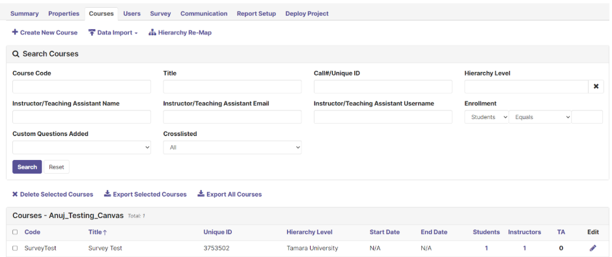Focus the Title search input field
This screenshot has width=612, height=257.
(x=232, y=87)
